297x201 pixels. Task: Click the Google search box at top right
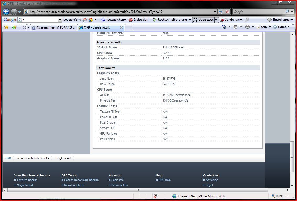[x=258, y=12]
